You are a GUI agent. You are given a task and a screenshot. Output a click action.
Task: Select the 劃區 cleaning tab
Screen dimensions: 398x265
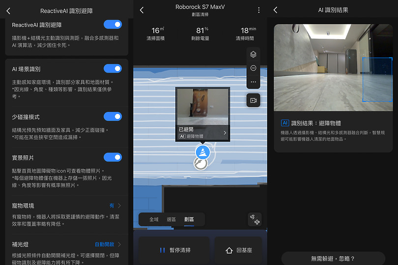tap(189, 219)
